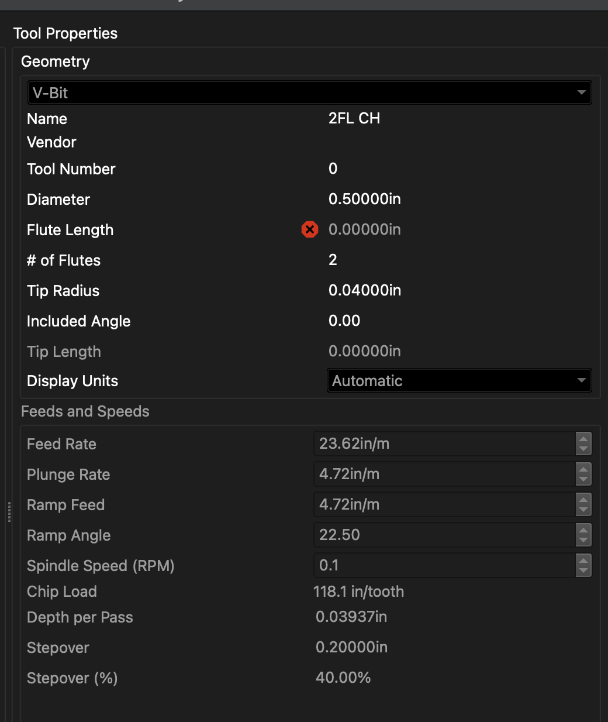Click the tool Name value 2FL CH
This screenshot has width=608, height=722.
pyautogui.click(x=354, y=118)
